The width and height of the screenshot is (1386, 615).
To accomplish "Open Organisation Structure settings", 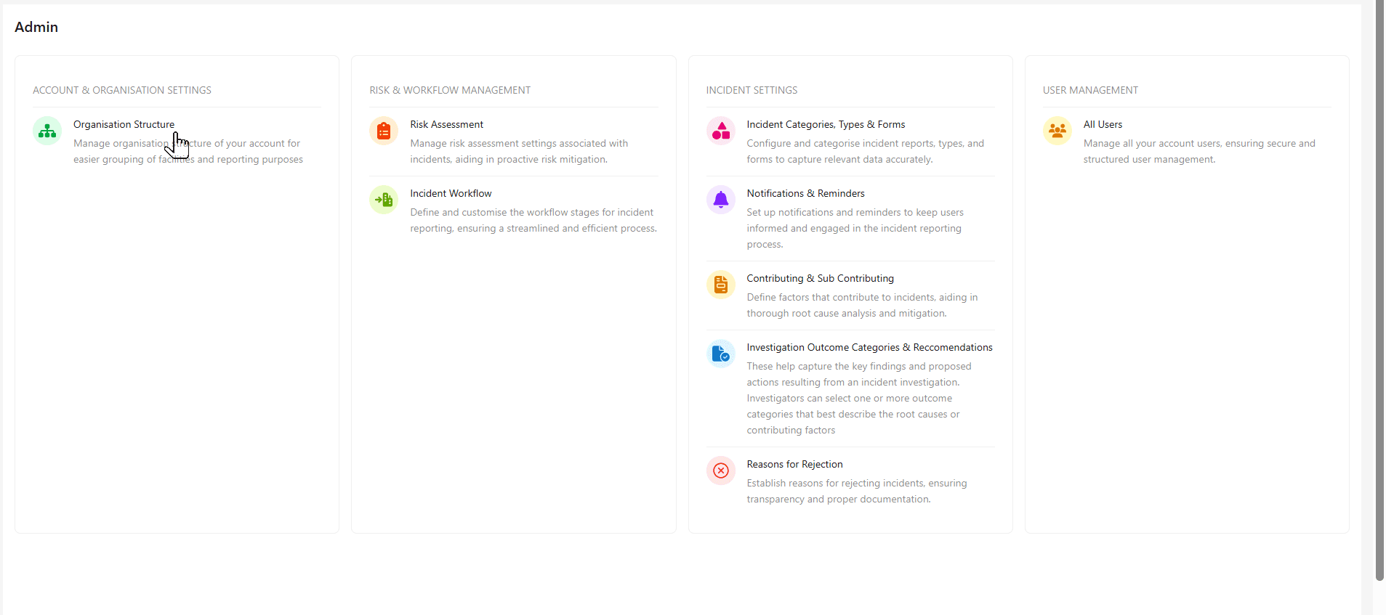I will [124, 124].
